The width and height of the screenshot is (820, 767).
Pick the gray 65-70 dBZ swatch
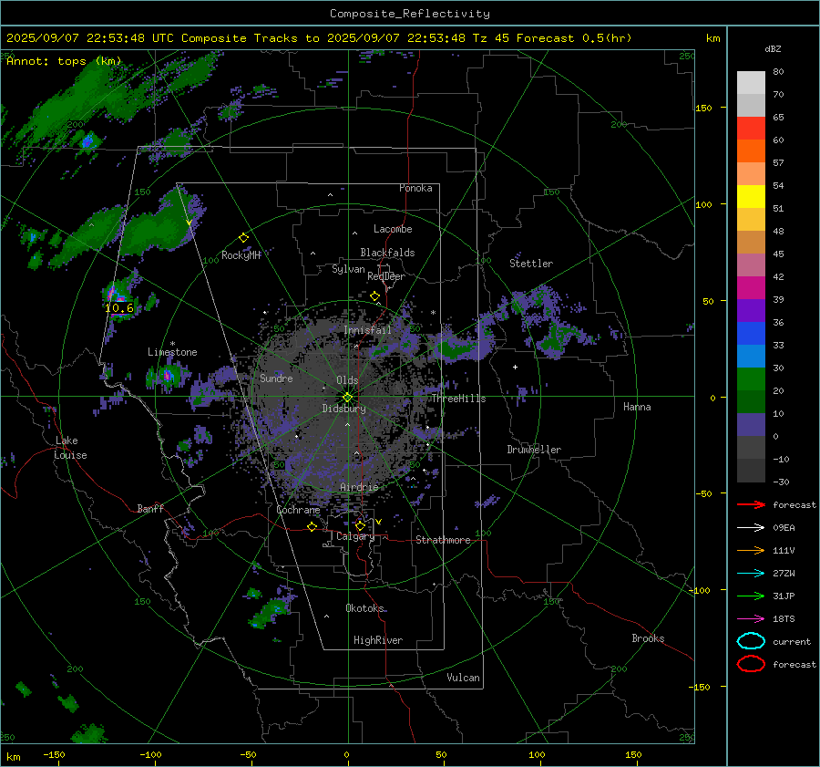(x=751, y=105)
